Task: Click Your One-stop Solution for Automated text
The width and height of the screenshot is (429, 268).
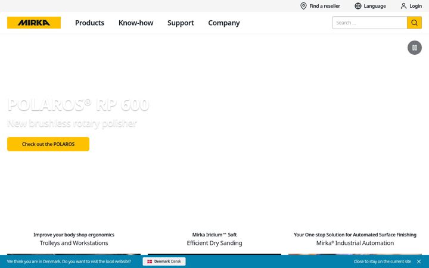Action: 355,235
